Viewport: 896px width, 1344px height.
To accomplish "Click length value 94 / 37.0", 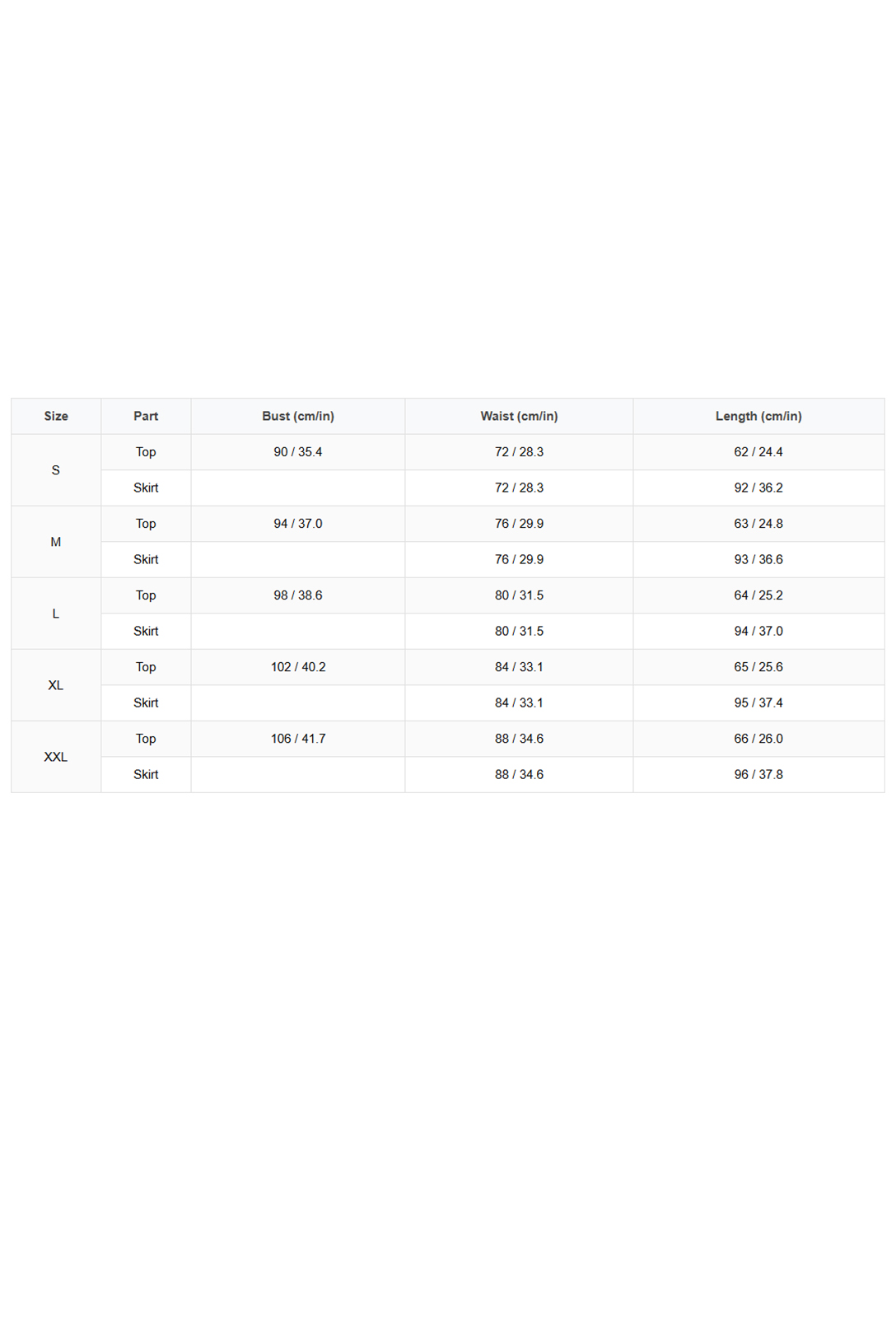I will tap(758, 631).
